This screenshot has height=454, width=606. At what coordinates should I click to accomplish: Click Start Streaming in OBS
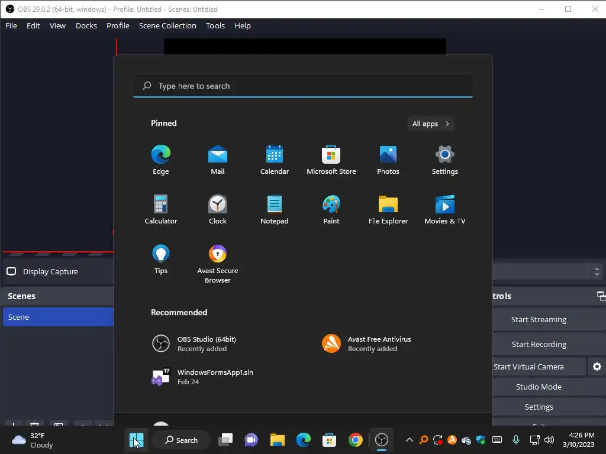pos(549,319)
